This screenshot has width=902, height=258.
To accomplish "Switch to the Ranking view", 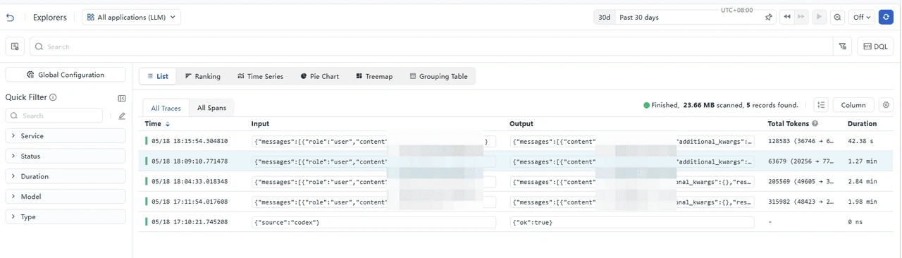I will click(x=202, y=76).
